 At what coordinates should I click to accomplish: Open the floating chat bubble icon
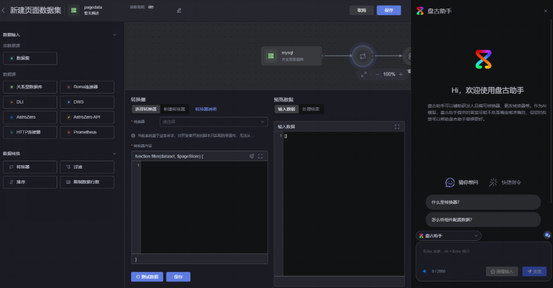point(547,235)
